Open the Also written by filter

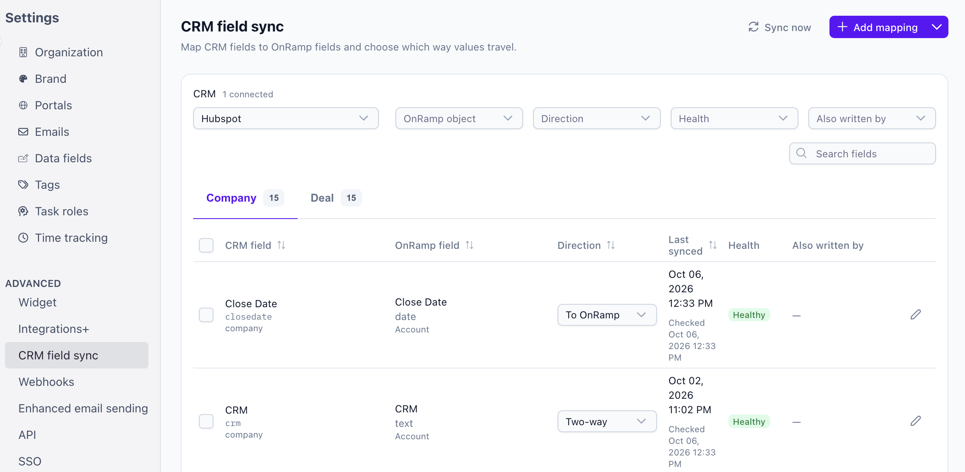point(872,118)
